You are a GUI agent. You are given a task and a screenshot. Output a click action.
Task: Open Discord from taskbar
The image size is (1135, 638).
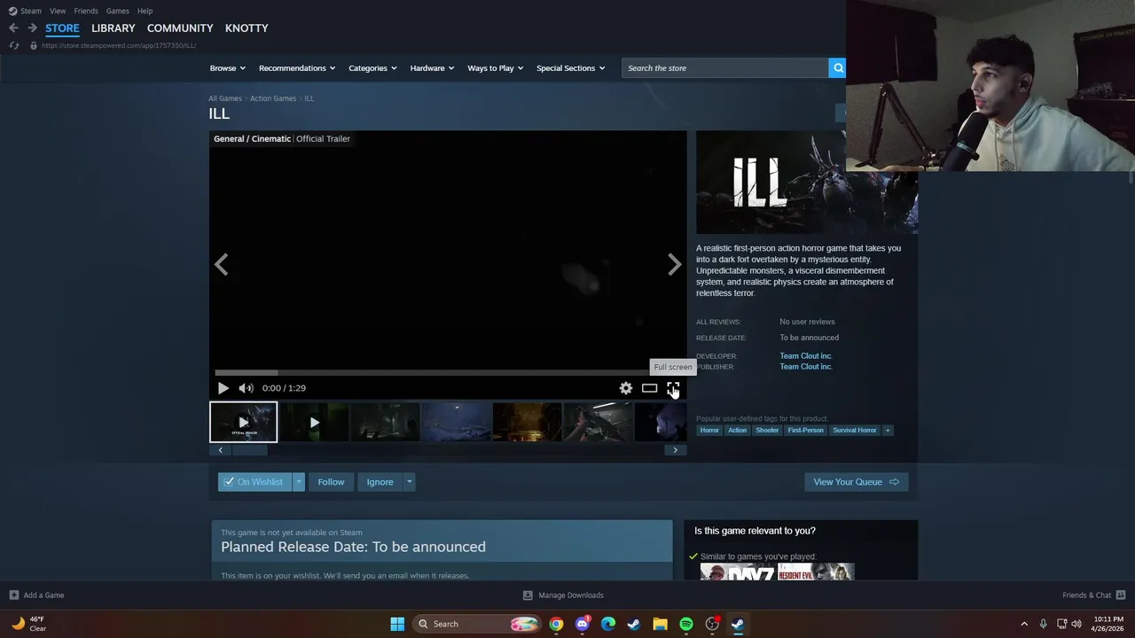[x=582, y=624]
